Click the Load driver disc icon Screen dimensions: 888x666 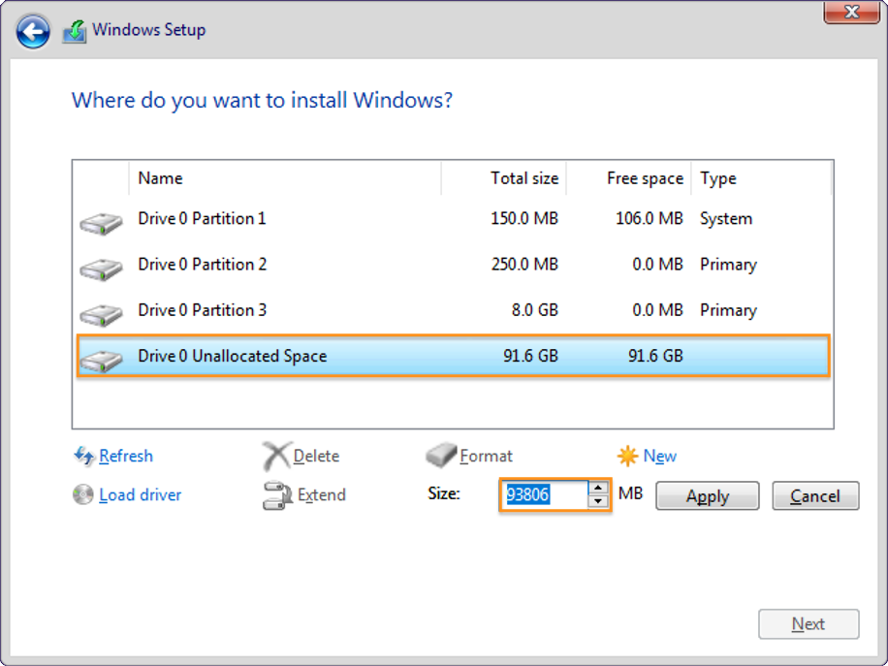[x=83, y=494]
